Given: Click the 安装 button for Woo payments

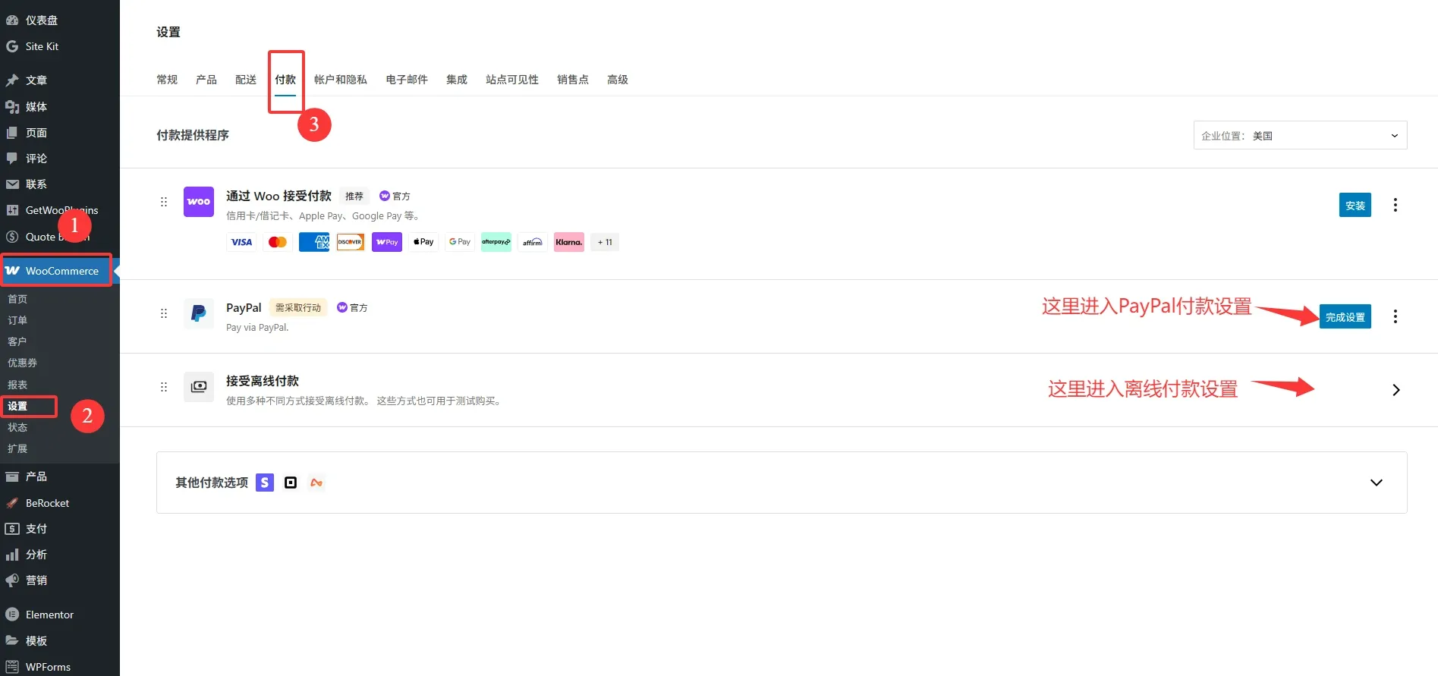Looking at the screenshot, I should [x=1355, y=205].
